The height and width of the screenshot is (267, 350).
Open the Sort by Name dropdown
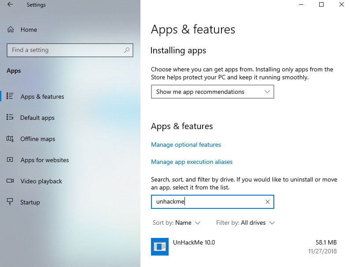pos(177,223)
